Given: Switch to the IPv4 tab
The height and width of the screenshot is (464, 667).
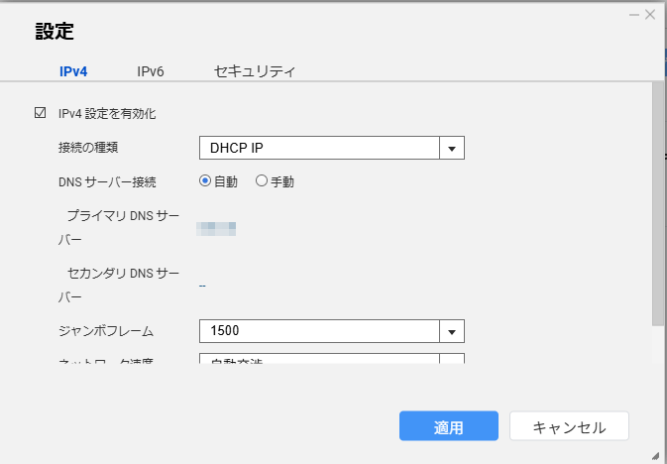Looking at the screenshot, I should coord(73,71).
